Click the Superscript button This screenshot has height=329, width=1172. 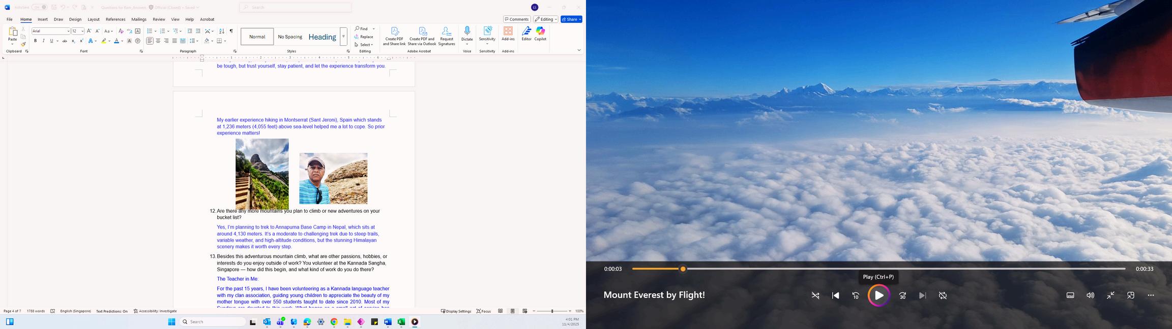coord(81,41)
